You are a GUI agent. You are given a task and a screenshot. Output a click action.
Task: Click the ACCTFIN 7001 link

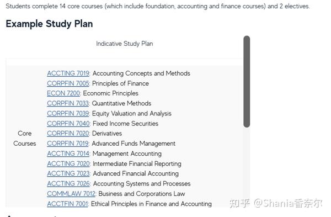tap(67, 204)
